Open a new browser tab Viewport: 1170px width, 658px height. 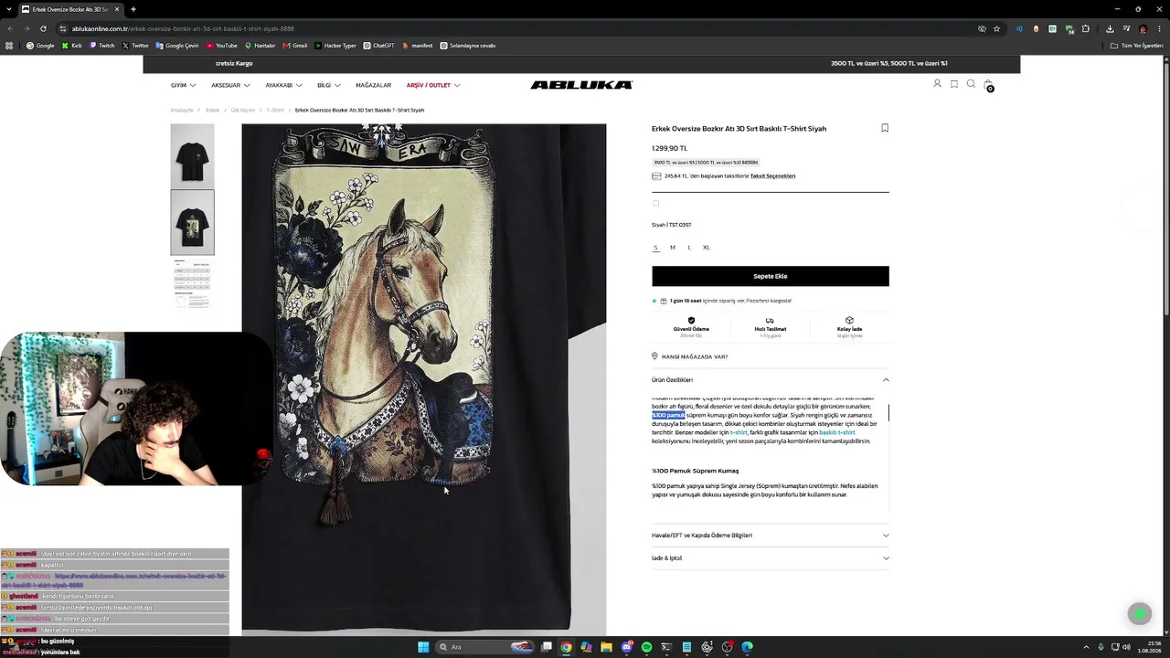133,9
